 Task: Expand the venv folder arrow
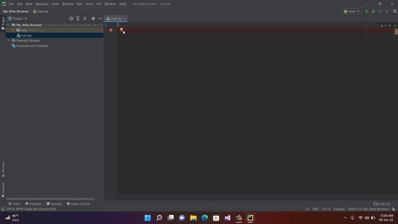(x=12, y=30)
